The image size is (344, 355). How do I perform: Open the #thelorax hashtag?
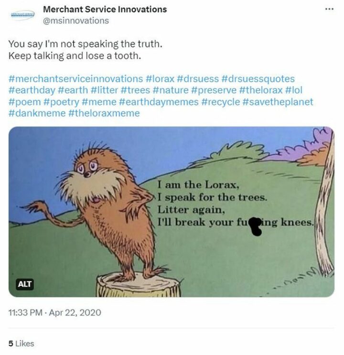(x=261, y=90)
